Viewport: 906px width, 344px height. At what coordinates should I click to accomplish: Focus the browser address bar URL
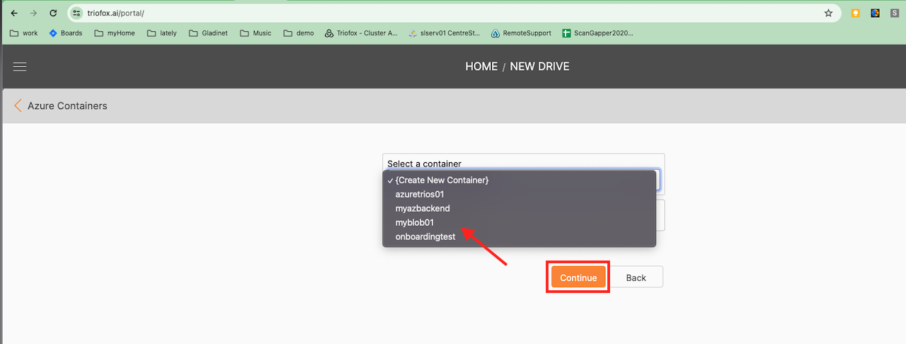pyautogui.click(x=453, y=13)
